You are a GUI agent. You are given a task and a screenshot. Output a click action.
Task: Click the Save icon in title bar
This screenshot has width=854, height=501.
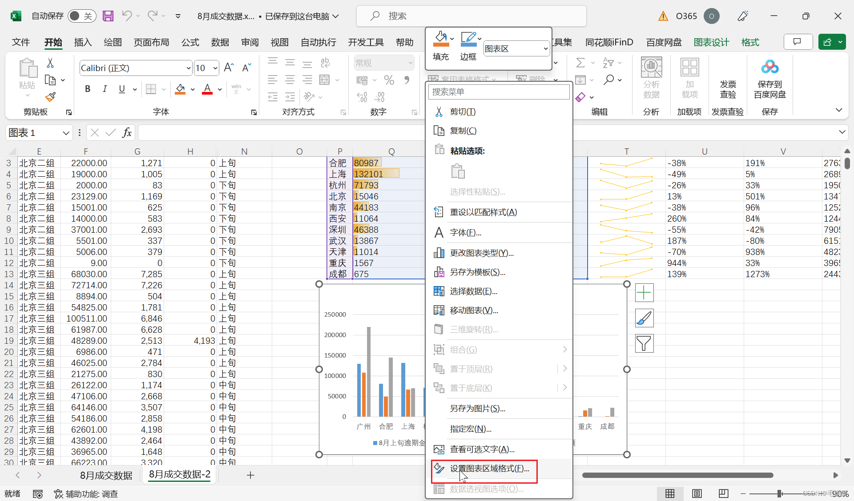tap(108, 16)
